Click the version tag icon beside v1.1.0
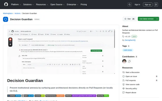162x101 pixels. 123,36
